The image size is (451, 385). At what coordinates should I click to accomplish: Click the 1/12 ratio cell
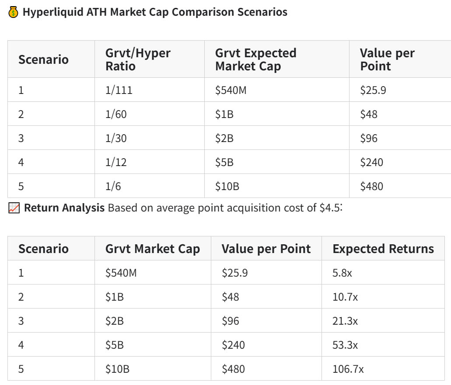(x=115, y=163)
